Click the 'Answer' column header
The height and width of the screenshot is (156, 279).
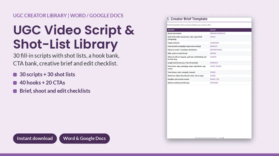(213, 30)
